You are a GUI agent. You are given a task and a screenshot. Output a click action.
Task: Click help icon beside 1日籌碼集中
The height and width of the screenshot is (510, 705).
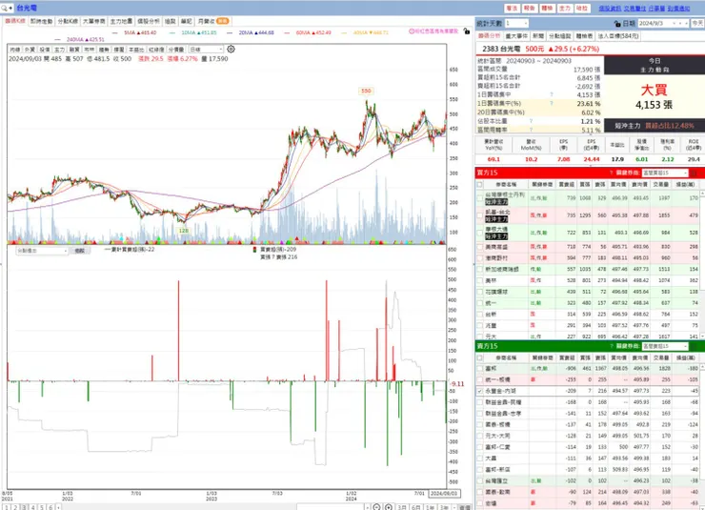(552, 95)
